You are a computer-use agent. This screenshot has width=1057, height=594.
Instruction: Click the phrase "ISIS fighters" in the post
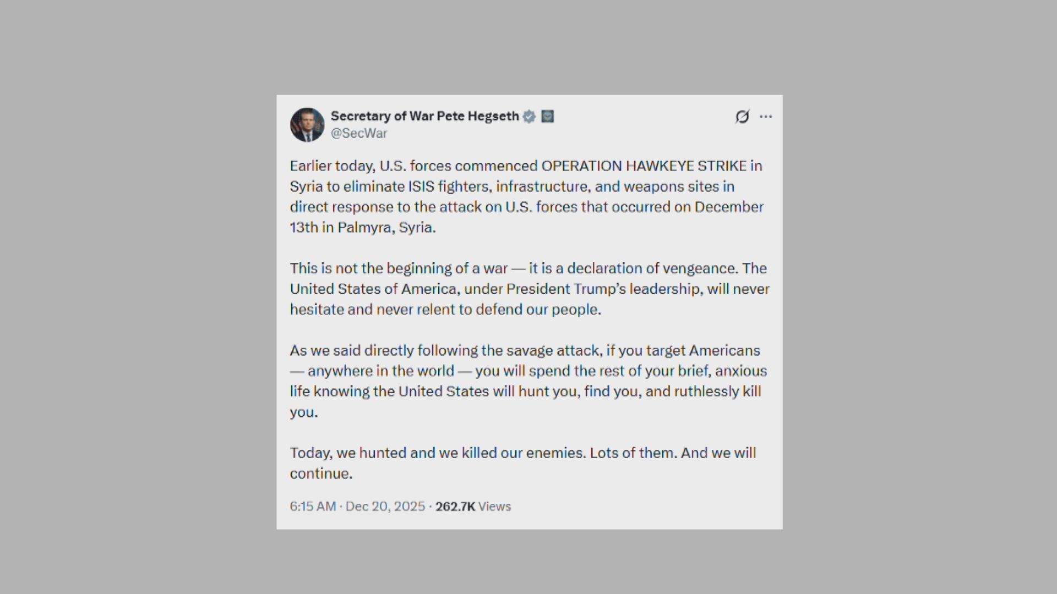point(448,187)
